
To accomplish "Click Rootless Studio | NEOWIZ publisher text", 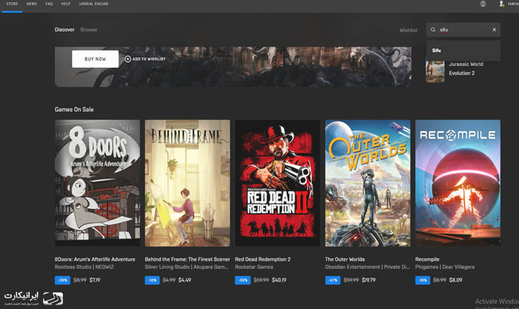I will [84, 267].
